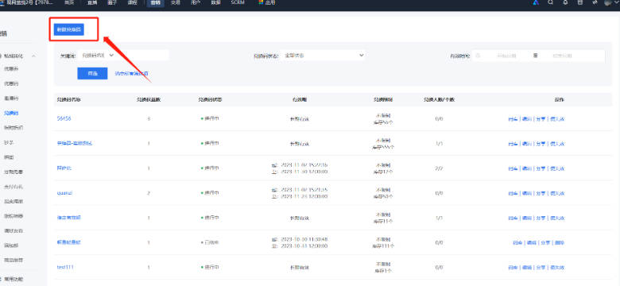This screenshot has width=620, height=286.
Task: Collapse the sidebar section with the chevron
Action: pos(33,56)
